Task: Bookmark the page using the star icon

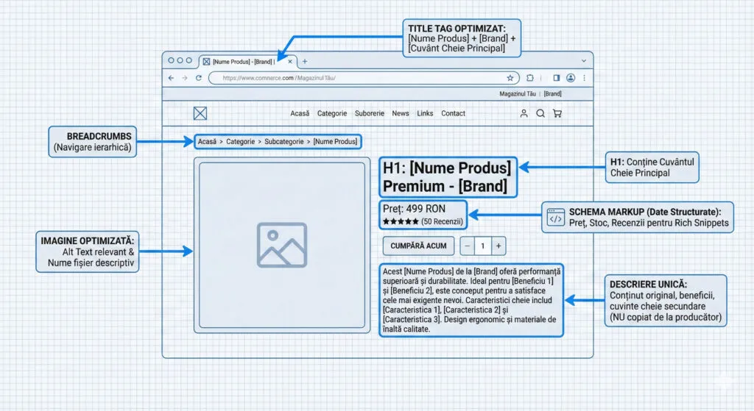Action: pos(510,77)
